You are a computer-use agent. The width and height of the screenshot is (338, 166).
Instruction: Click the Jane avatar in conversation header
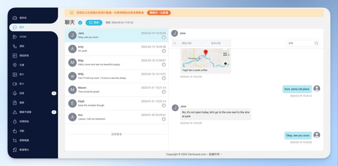point(174,33)
